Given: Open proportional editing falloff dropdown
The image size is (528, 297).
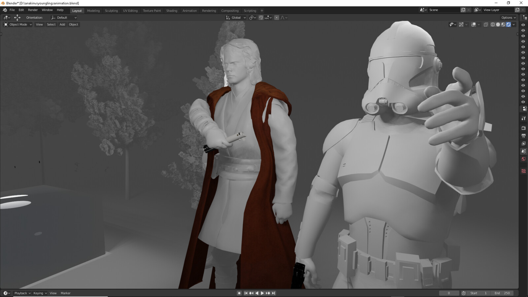Looking at the screenshot, I should pyautogui.click(x=284, y=17).
